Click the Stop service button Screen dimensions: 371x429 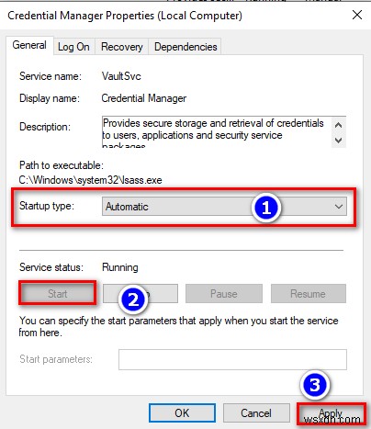point(141,294)
